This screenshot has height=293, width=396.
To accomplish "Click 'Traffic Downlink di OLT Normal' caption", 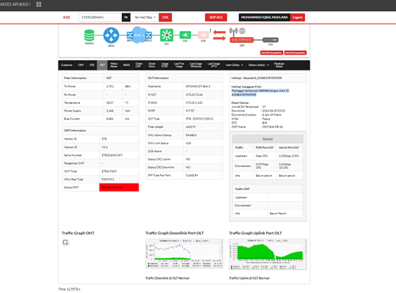I will click(167, 278).
